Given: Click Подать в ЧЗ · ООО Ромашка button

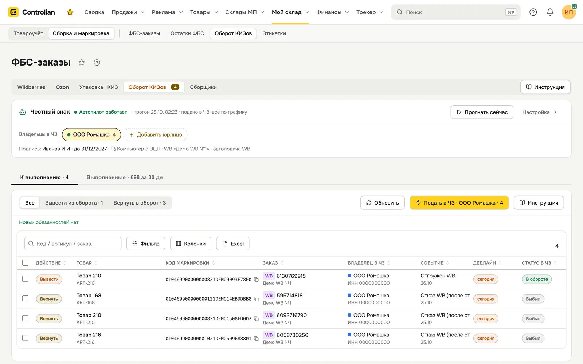Looking at the screenshot, I should 459,203.
